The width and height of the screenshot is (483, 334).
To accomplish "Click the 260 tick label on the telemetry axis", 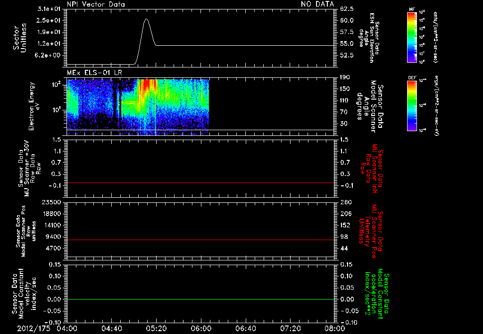I will point(346,202).
